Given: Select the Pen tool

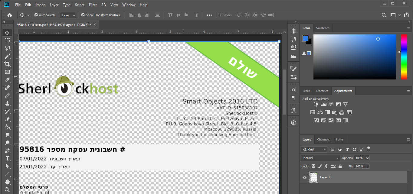Looking at the screenshot, I should [x=7, y=150].
